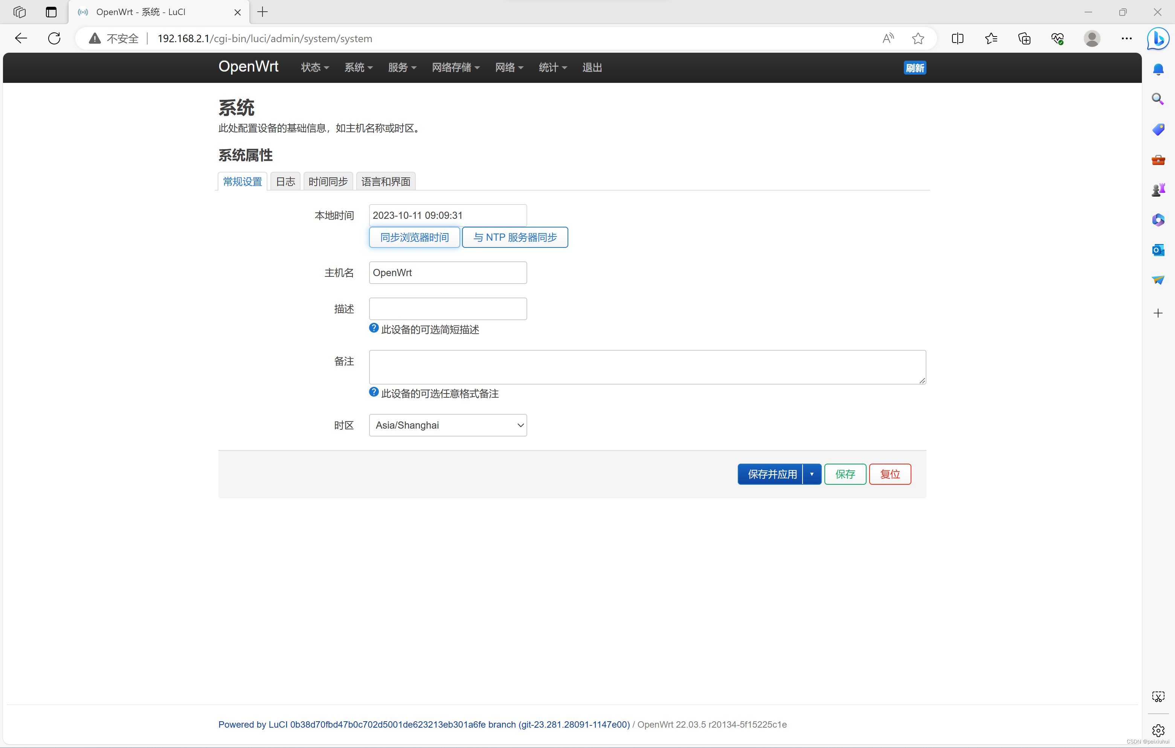Open the 状态 menu
The image size is (1175, 748).
coord(314,67)
